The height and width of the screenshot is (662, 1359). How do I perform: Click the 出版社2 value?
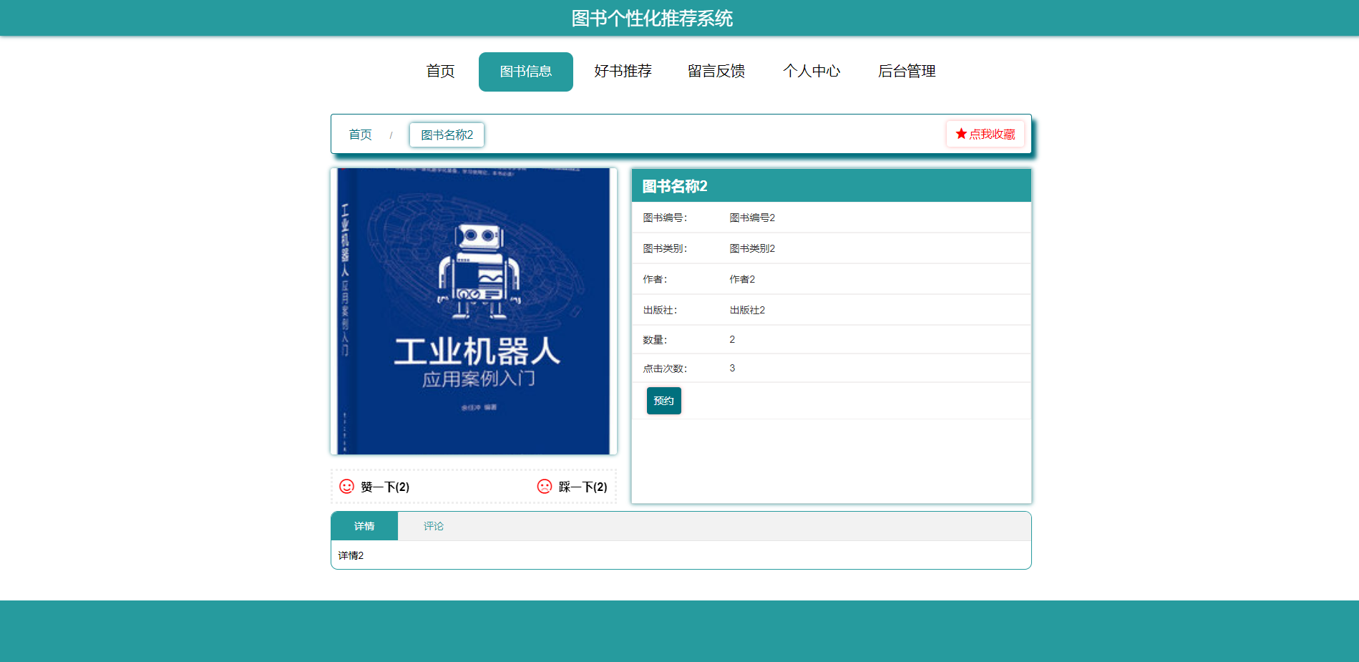click(x=747, y=310)
